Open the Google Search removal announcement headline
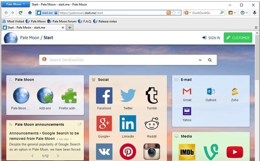The height and width of the screenshot is (161, 260). (x=44, y=136)
